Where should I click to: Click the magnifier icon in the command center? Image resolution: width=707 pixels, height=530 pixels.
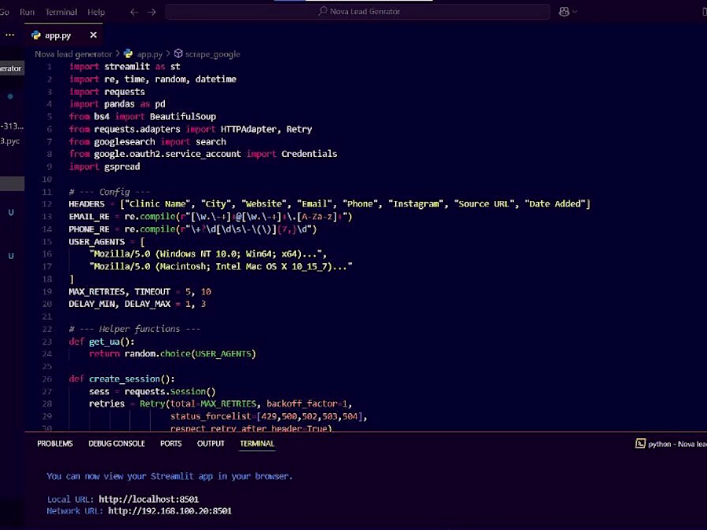point(322,11)
